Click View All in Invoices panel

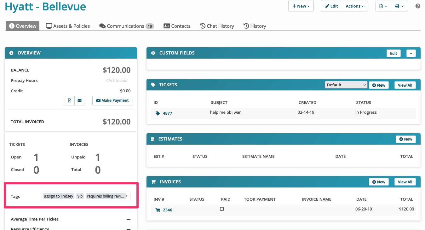click(405, 182)
